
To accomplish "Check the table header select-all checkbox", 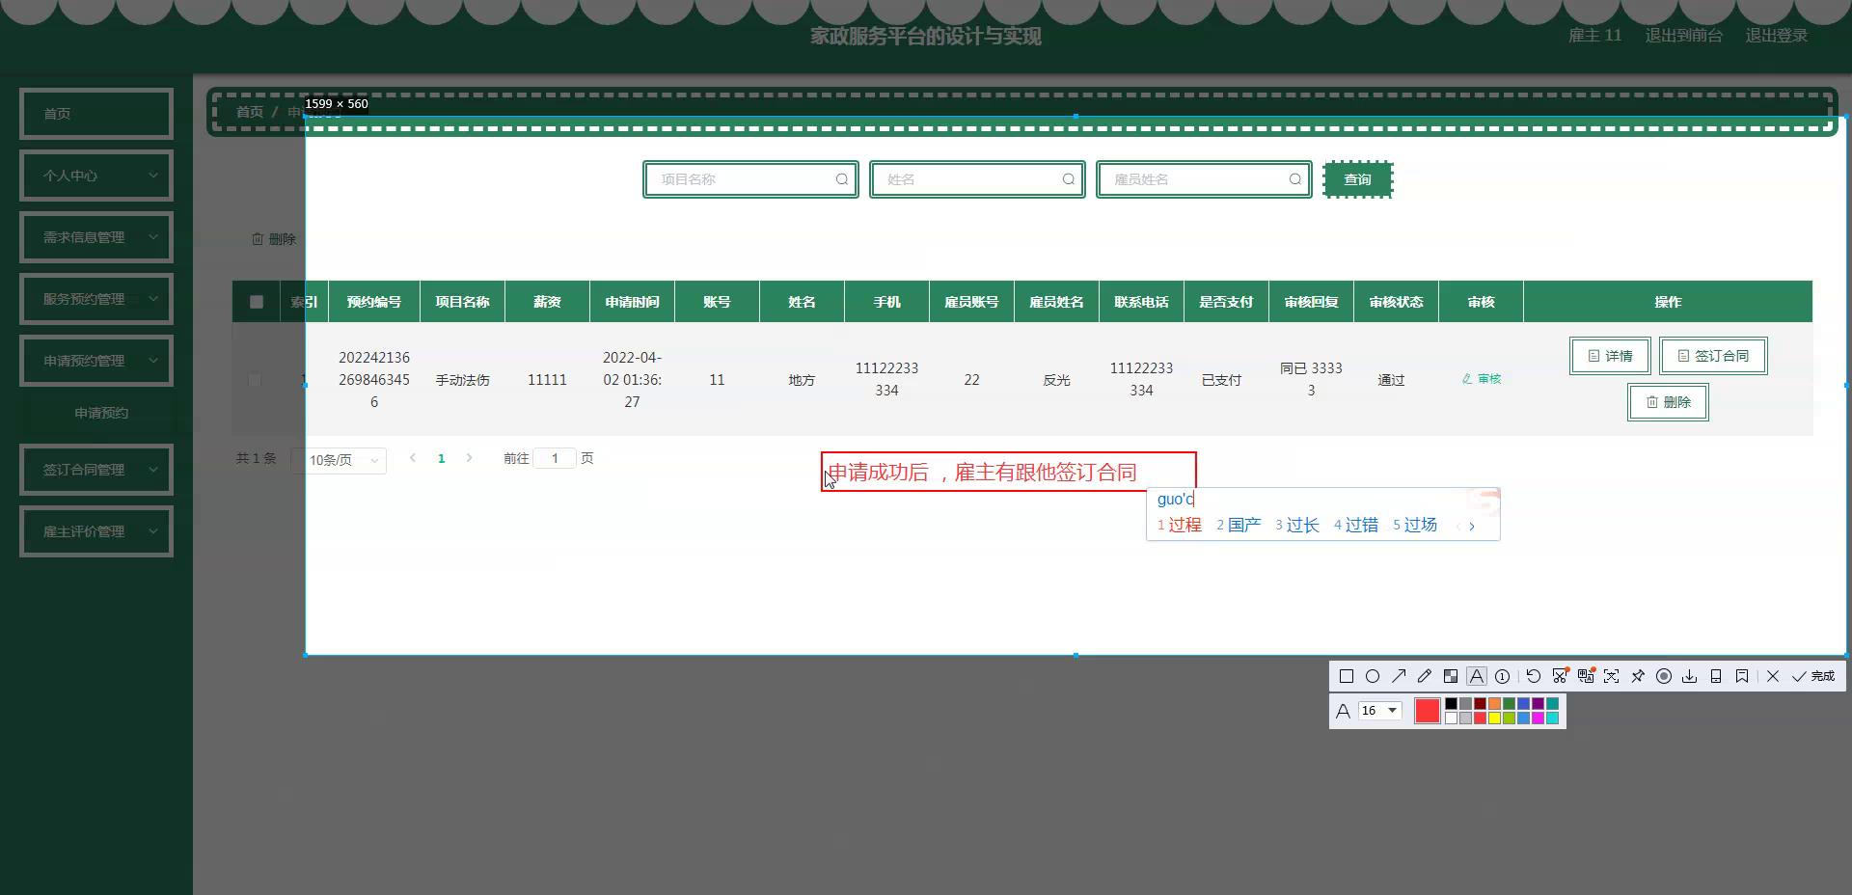I will coord(257,302).
